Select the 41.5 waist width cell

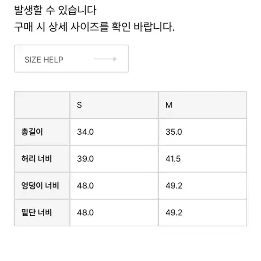coord(203,159)
